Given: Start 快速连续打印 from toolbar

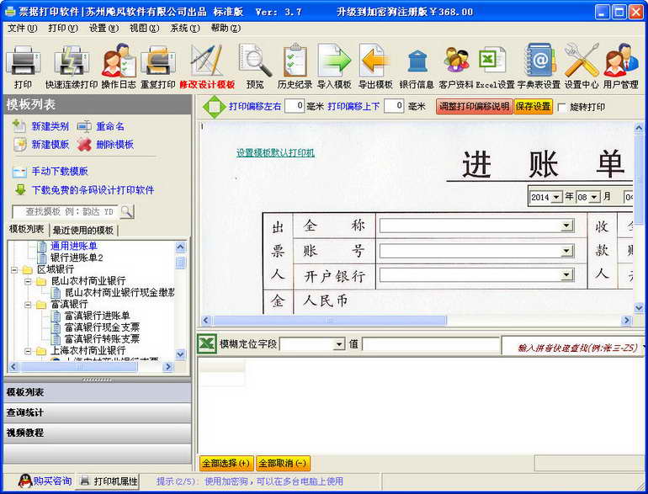Looking at the screenshot, I should [72, 61].
